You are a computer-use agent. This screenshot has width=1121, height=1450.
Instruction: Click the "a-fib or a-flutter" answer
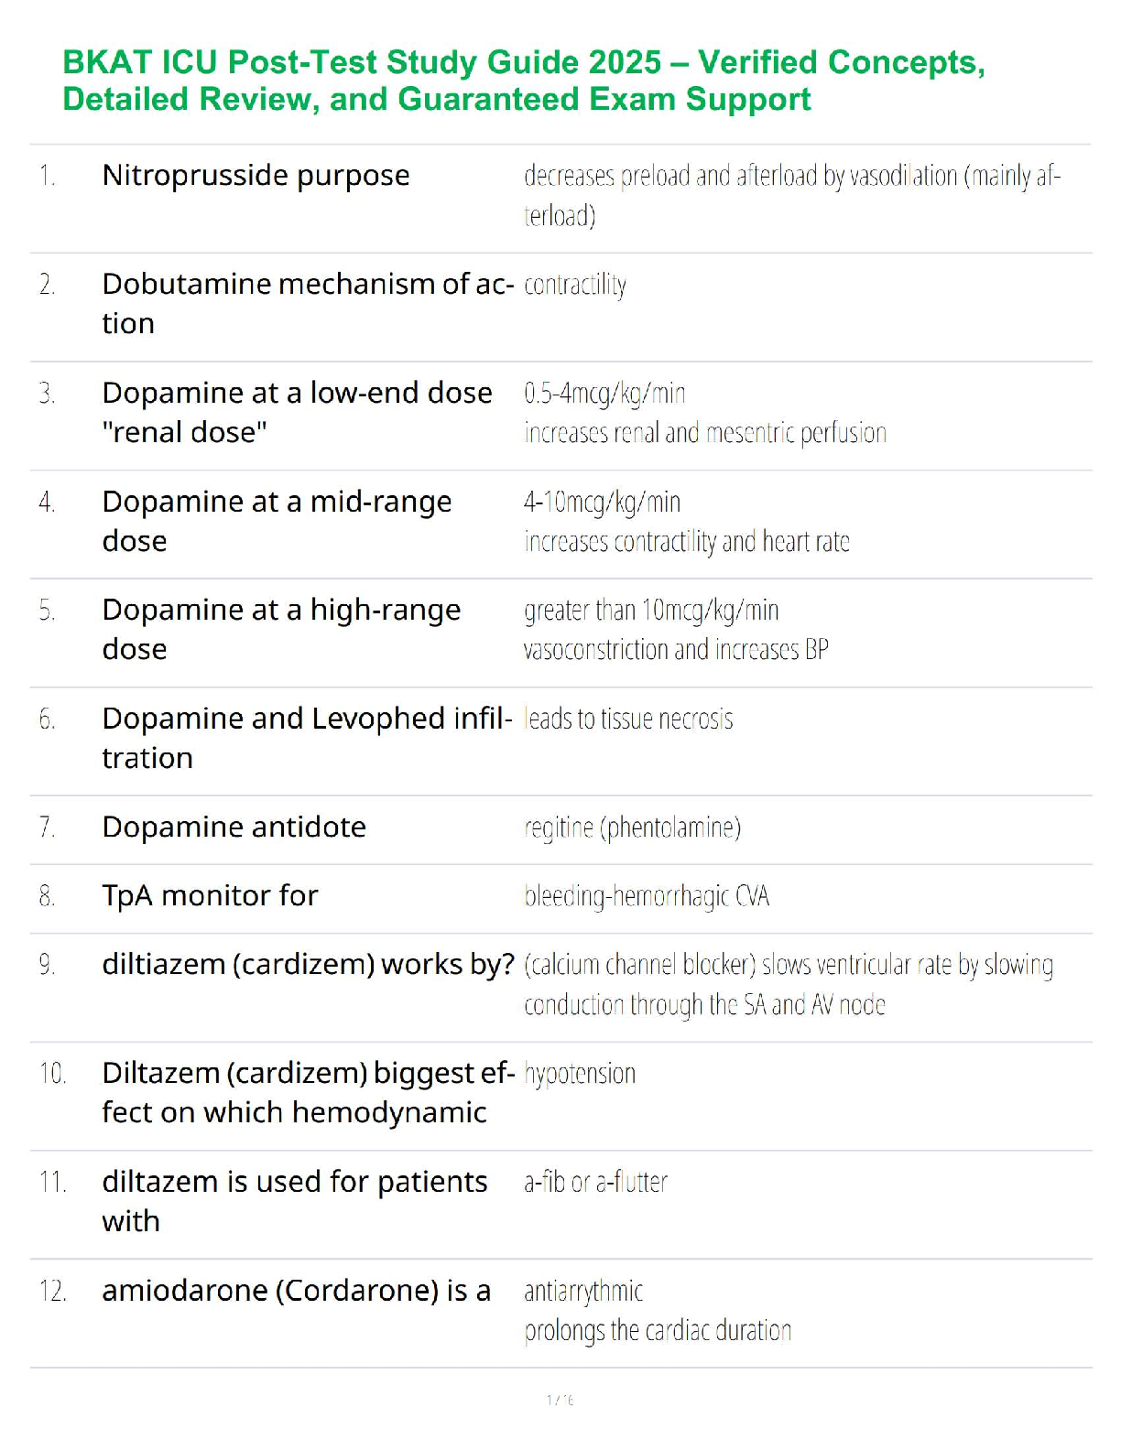pyautogui.click(x=595, y=1183)
